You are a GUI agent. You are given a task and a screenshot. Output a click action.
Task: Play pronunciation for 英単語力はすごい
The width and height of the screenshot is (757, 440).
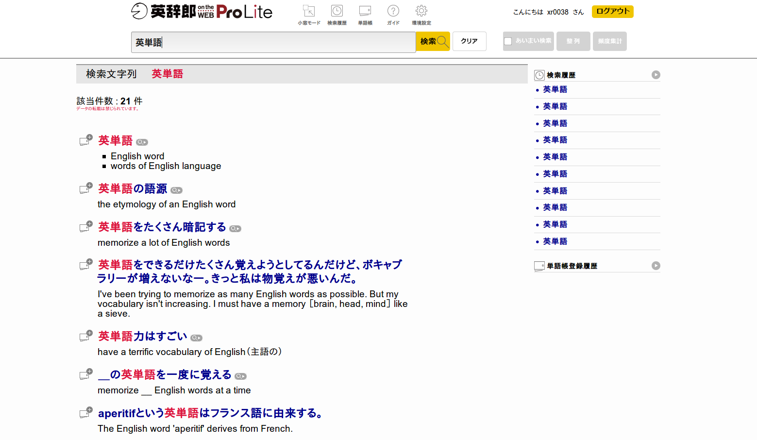(x=196, y=337)
